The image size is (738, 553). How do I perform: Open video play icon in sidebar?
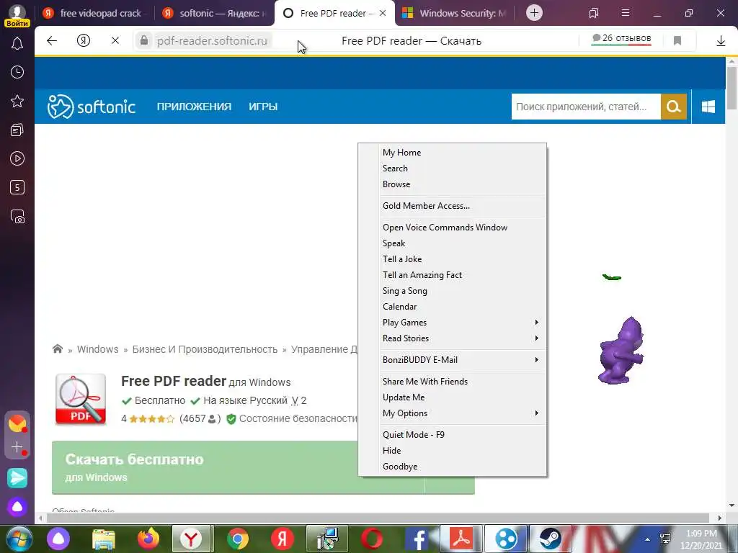coord(17,158)
